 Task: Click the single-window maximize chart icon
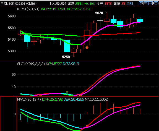pyautogui.click(x=156, y=3)
